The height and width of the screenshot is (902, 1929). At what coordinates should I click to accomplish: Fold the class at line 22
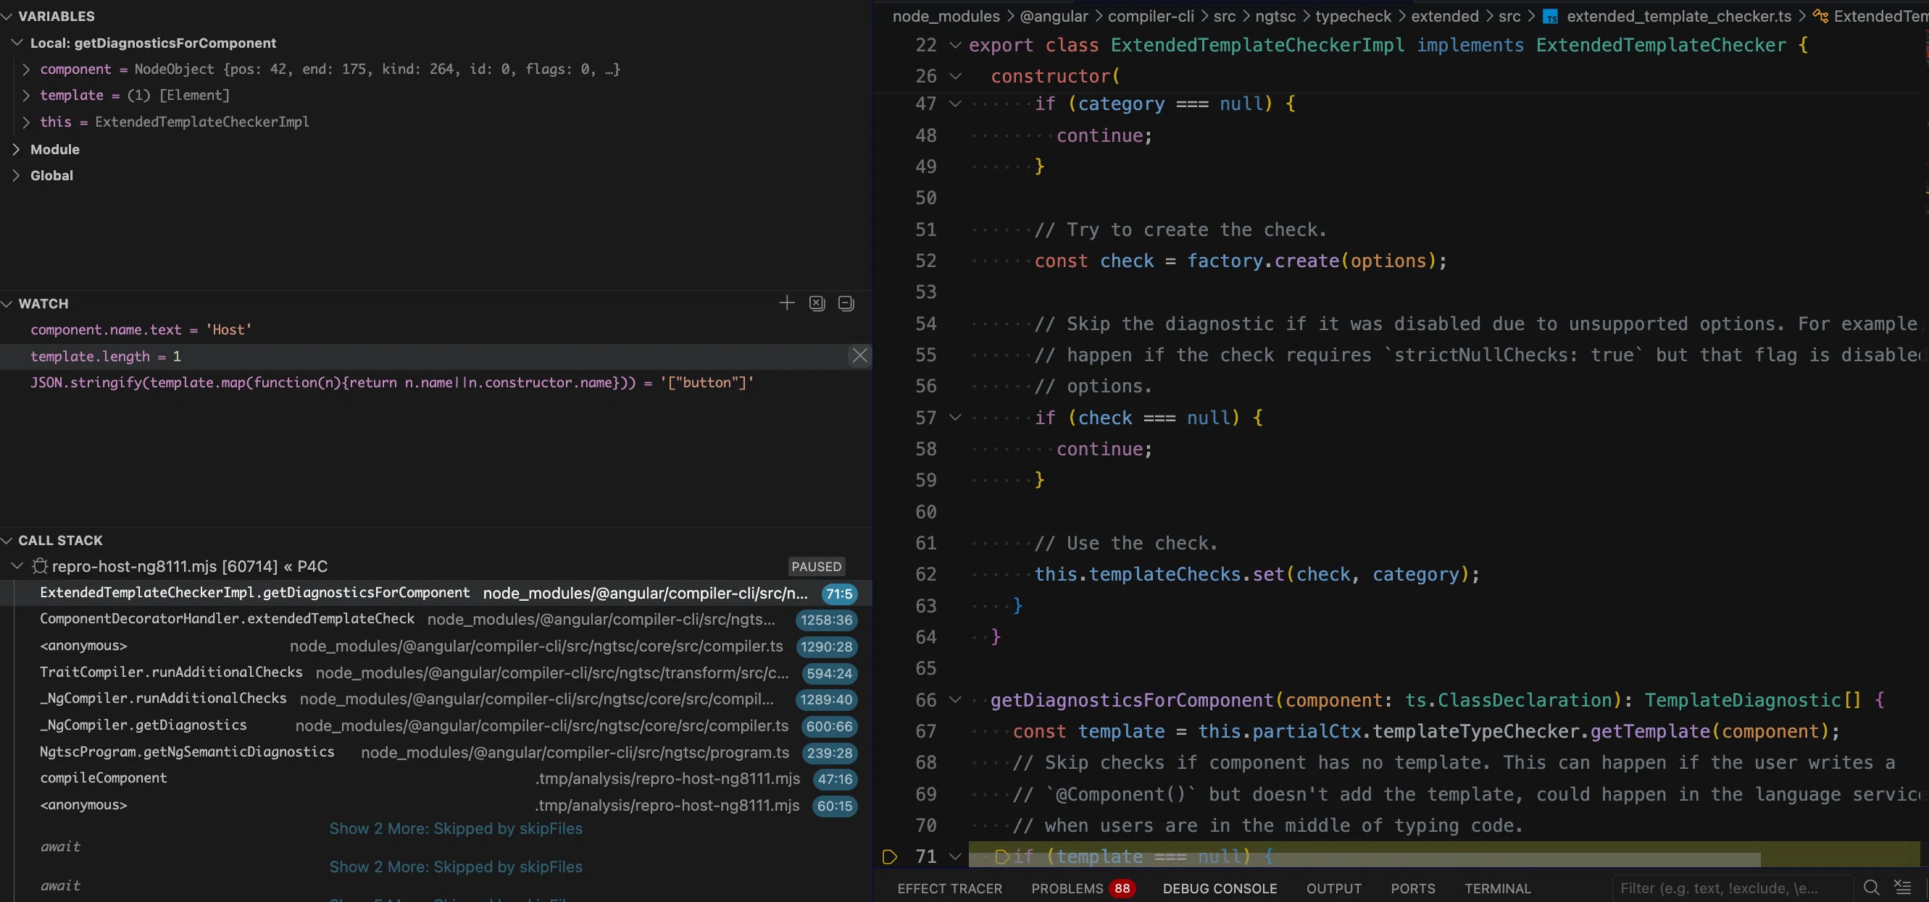(x=956, y=45)
